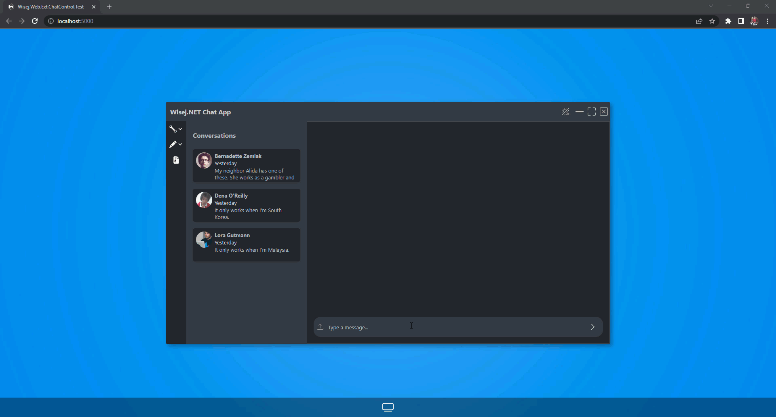Open a new browser tab with plus button
The width and height of the screenshot is (776, 417).
[109, 7]
